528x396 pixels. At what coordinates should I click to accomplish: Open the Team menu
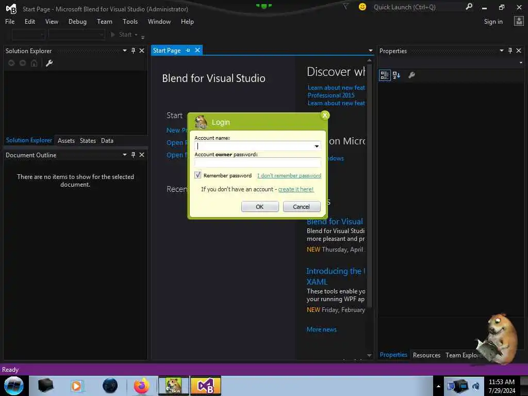click(x=104, y=22)
